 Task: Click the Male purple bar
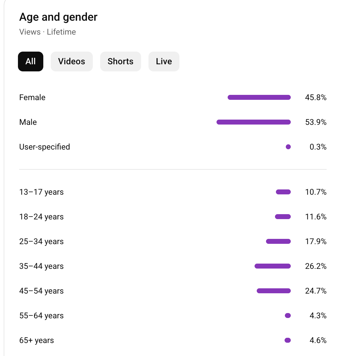tap(253, 122)
